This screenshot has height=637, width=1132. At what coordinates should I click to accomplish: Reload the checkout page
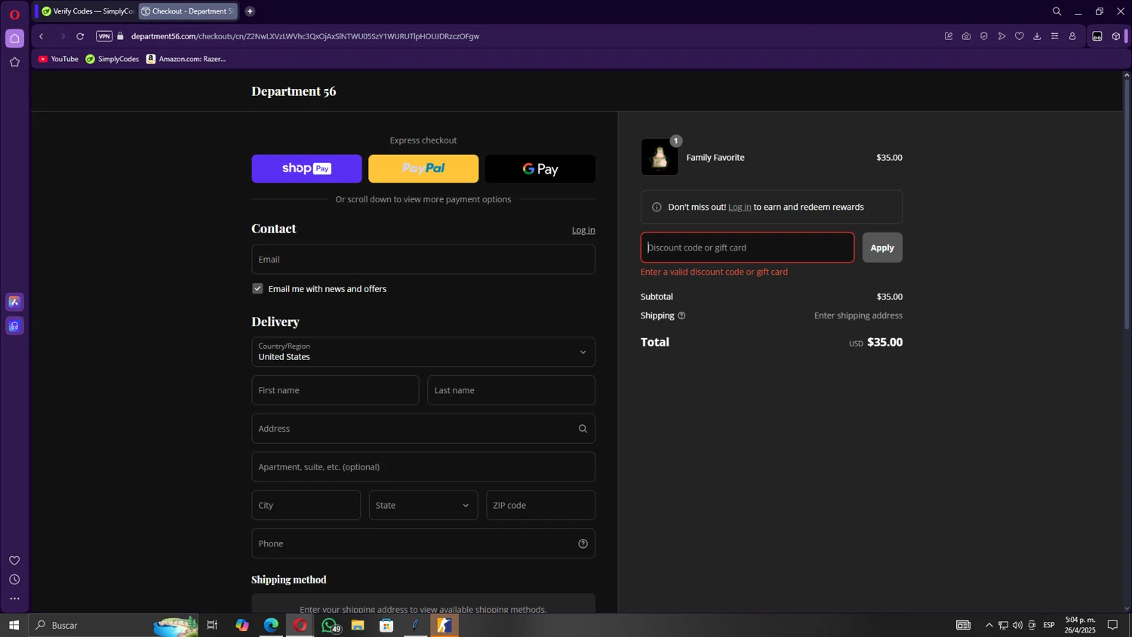click(80, 36)
